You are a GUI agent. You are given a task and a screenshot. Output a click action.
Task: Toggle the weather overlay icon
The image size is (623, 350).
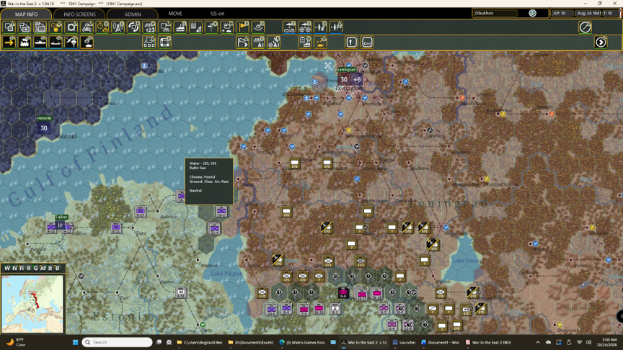click(227, 27)
